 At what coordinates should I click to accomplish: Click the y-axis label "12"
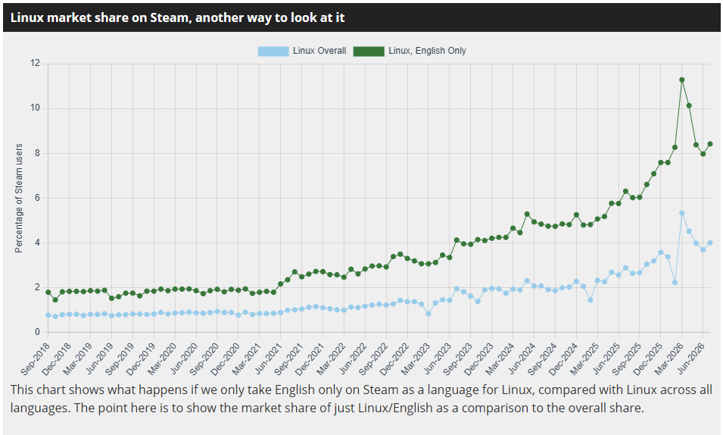[x=36, y=63]
